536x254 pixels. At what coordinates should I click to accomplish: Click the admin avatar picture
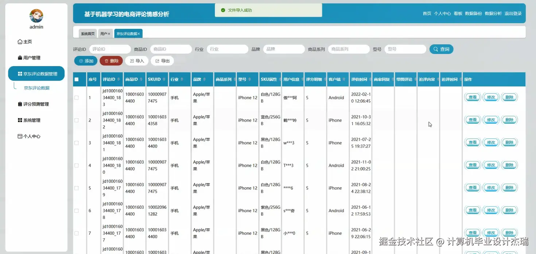(x=36, y=16)
